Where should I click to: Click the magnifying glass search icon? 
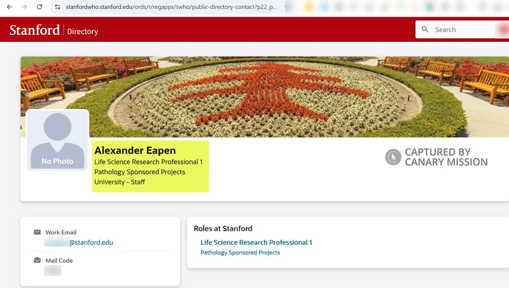[x=425, y=29]
